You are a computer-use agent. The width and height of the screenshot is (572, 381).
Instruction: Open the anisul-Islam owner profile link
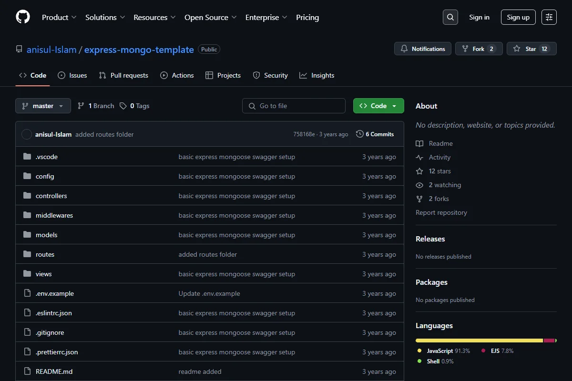pos(51,50)
